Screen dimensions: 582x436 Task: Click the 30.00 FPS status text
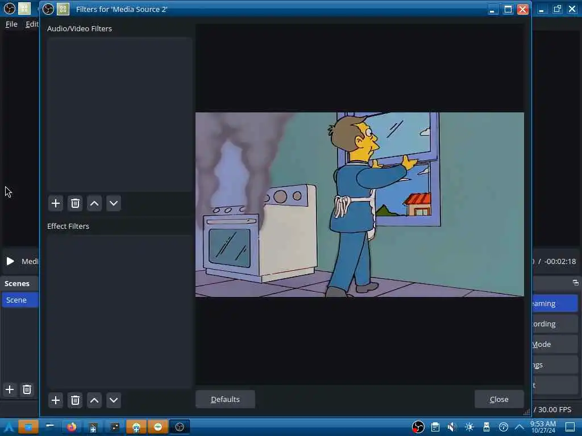pos(555,410)
